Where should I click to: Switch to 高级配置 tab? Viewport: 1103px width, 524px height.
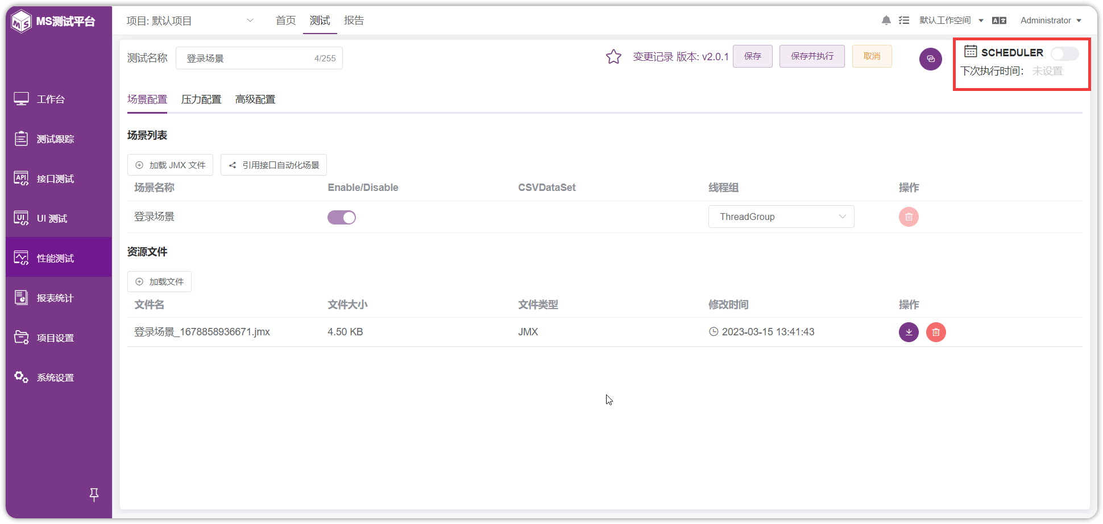255,99
